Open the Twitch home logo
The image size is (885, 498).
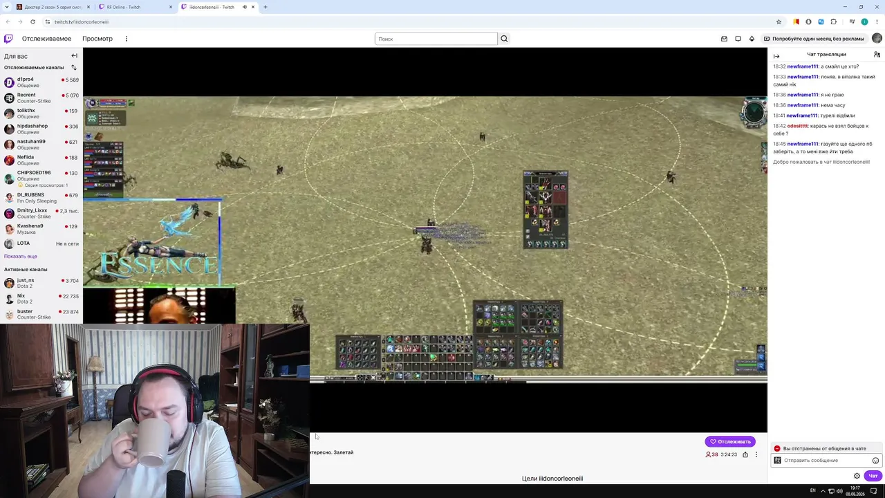8,39
